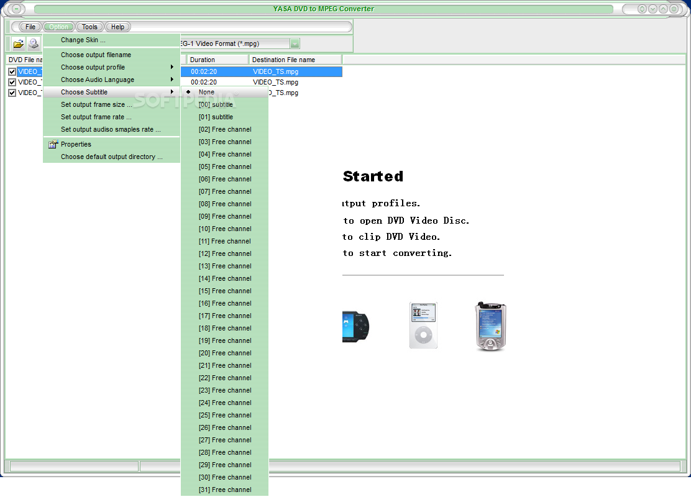Click the round system button at title bar left

click(x=16, y=9)
